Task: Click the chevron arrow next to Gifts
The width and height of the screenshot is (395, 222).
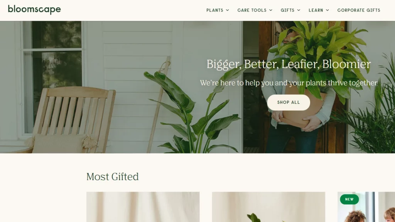Action: tap(299, 10)
